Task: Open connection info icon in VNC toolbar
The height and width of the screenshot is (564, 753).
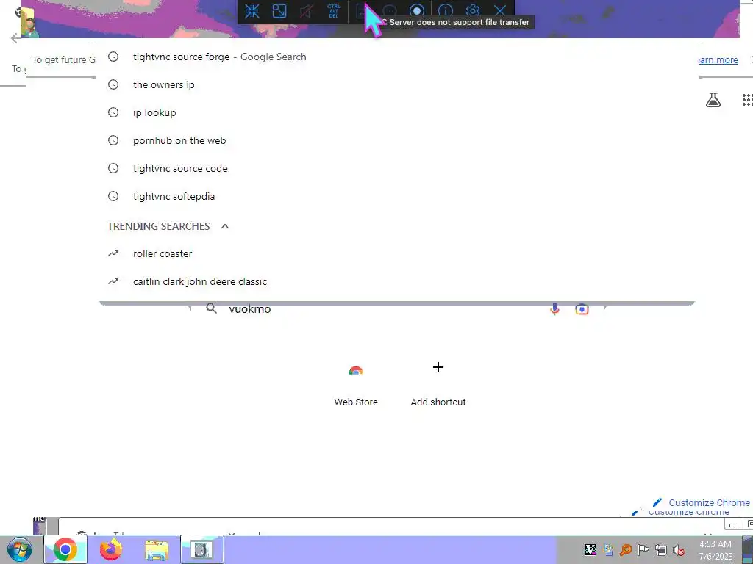Action: (445, 10)
